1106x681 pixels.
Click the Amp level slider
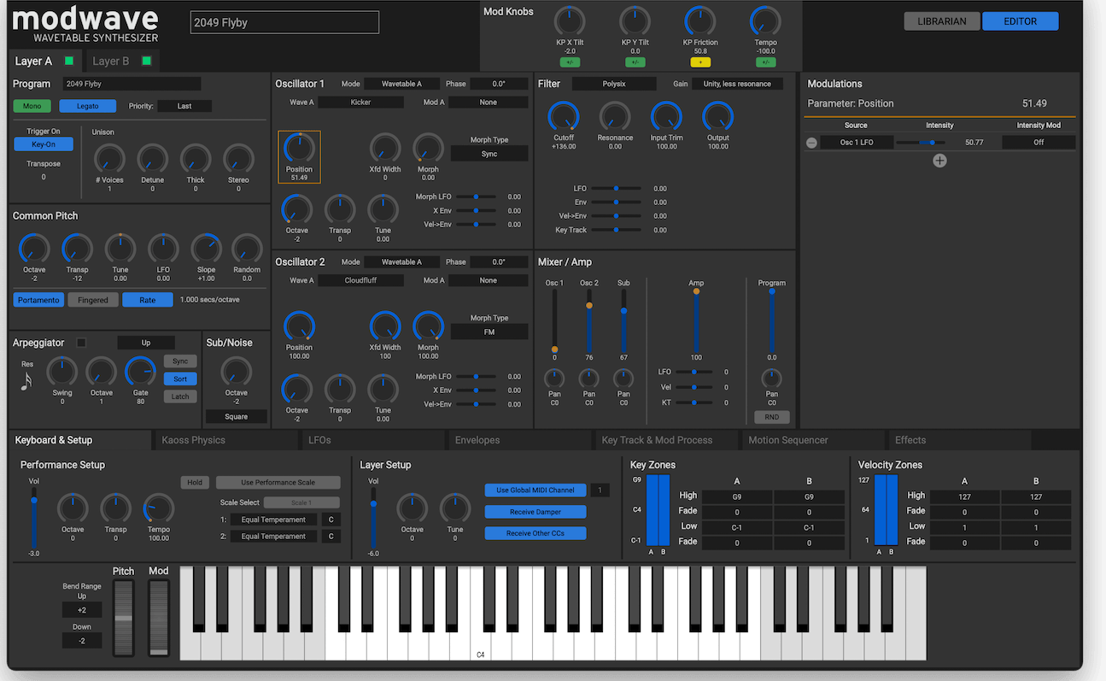[696, 322]
